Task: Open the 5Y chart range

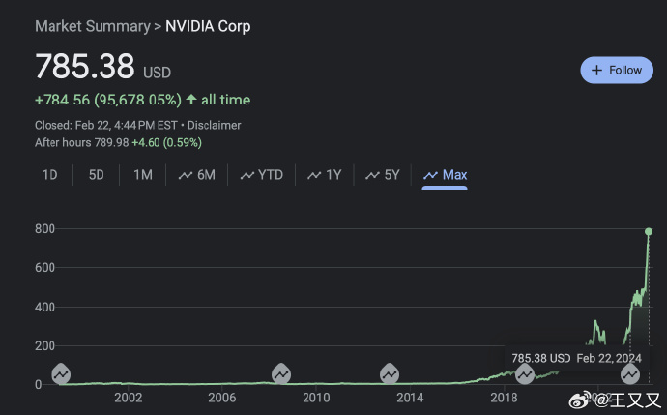Action: [x=383, y=175]
